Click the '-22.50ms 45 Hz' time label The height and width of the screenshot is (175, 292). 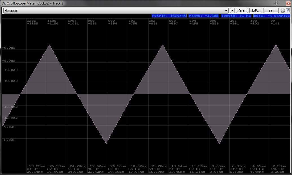[97, 168]
